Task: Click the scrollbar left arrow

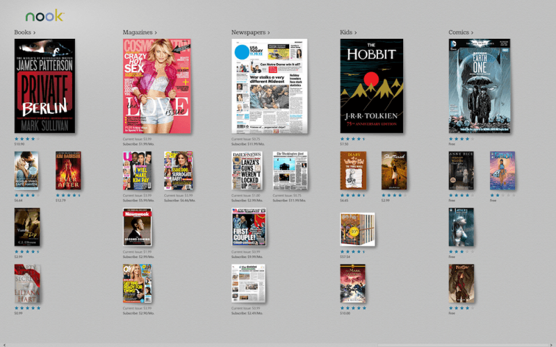Action: (x=4, y=345)
